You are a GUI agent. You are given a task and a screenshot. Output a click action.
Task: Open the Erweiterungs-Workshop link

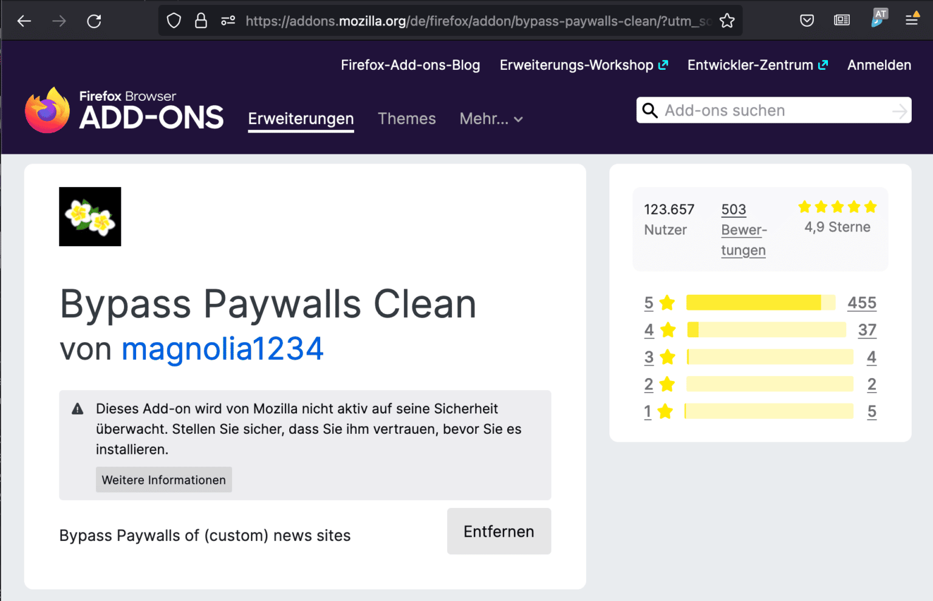(584, 65)
